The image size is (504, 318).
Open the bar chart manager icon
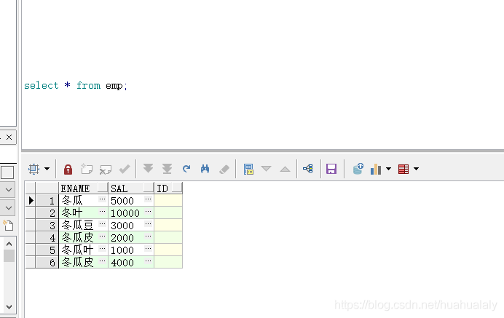[x=376, y=169]
